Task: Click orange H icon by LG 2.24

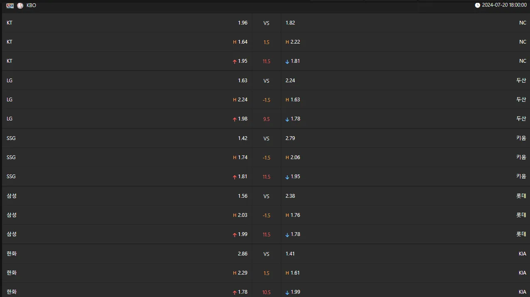Action: pos(235,100)
